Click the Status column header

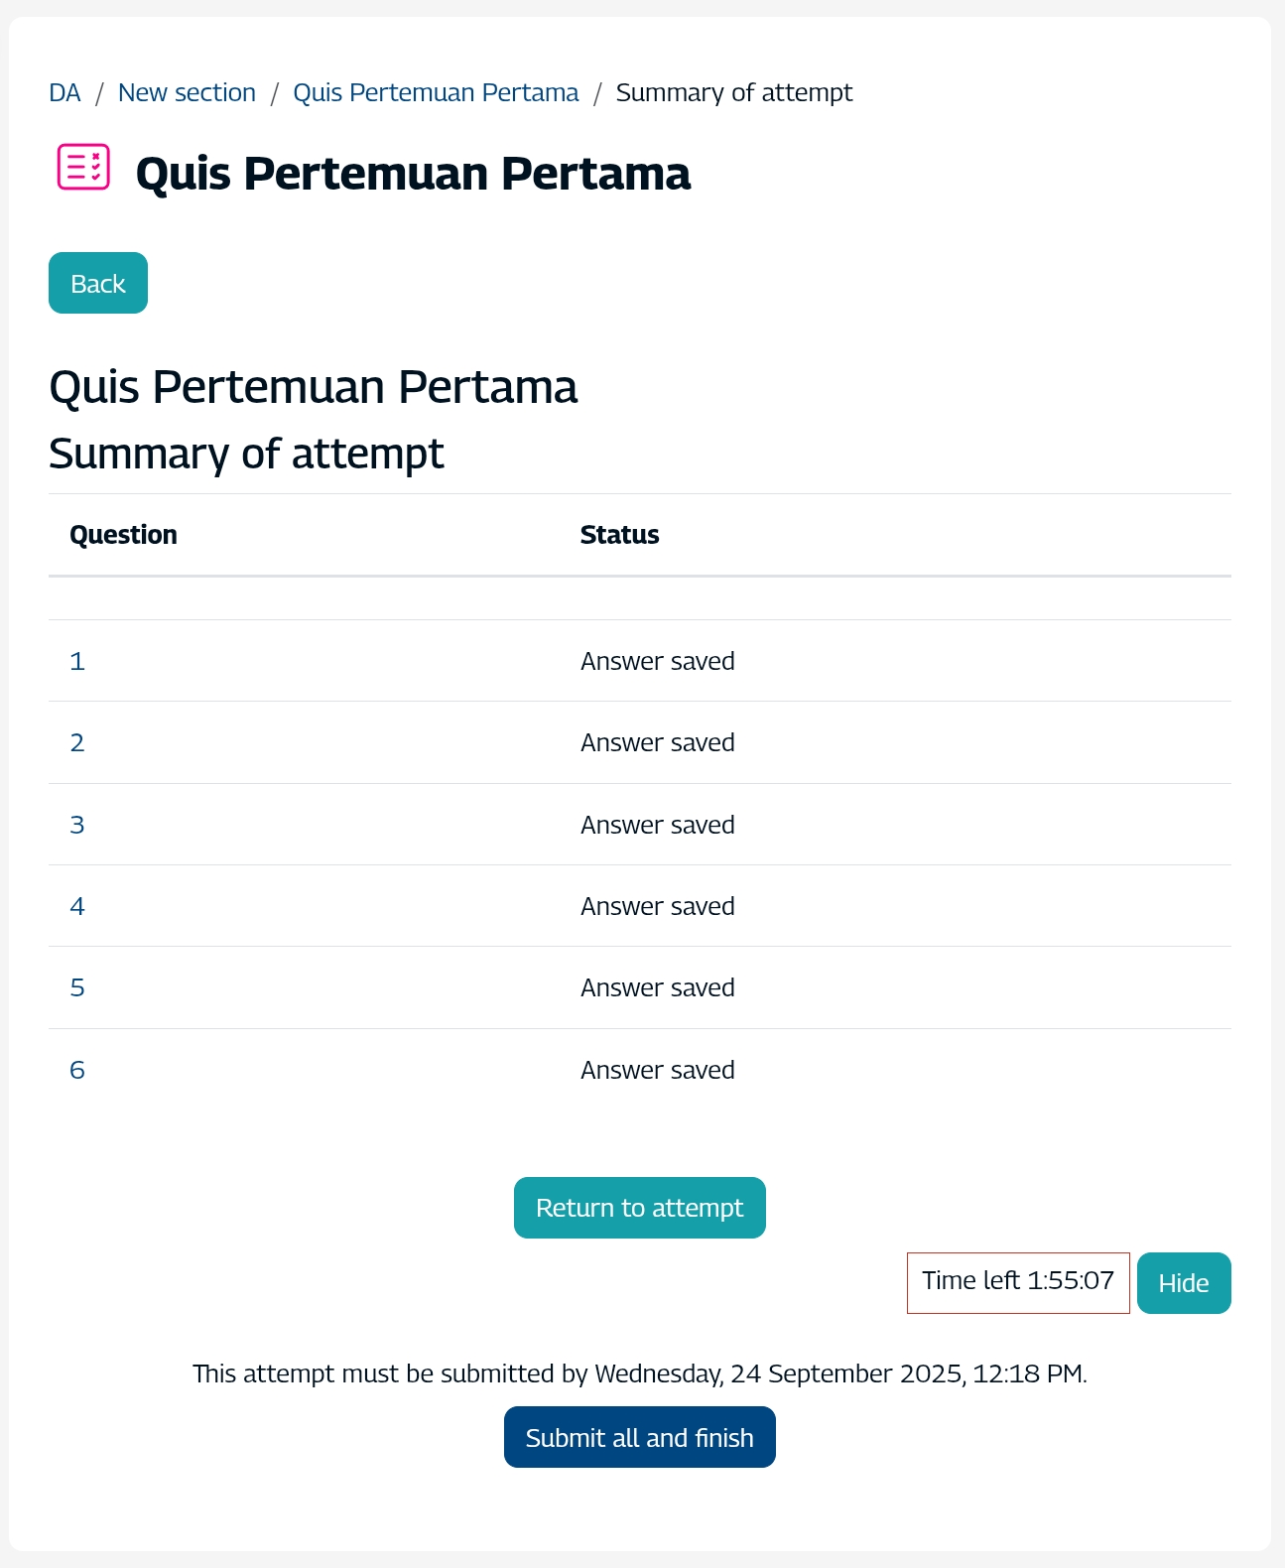619,534
